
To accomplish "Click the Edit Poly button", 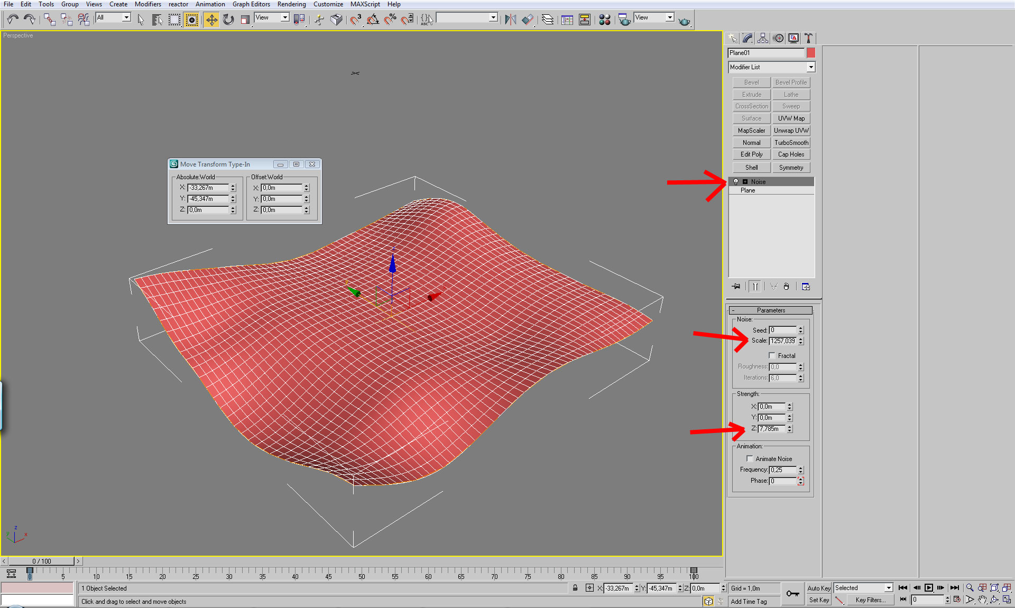I will (751, 154).
